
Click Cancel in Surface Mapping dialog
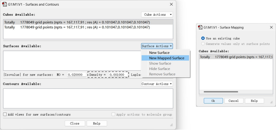234,101
